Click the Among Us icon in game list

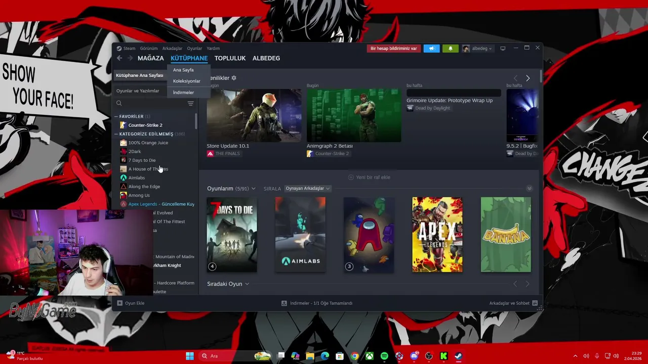[x=123, y=195]
